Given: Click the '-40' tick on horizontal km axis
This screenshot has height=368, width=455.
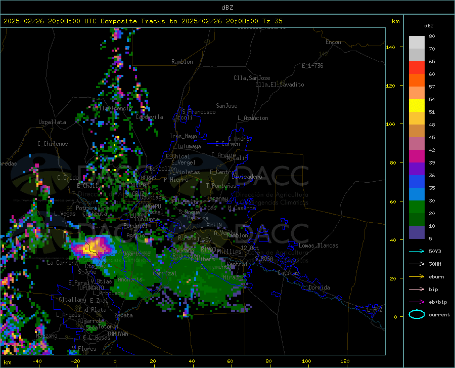Looking at the screenshot, I should tap(37, 361).
